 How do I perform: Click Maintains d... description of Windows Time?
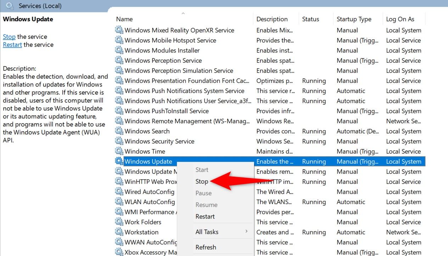[275, 151]
